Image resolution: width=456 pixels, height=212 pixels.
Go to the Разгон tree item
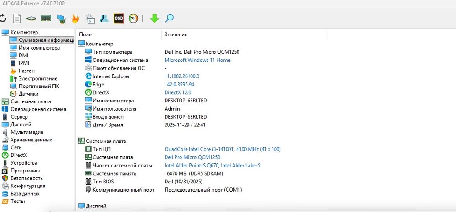pyautogui.click(x=26, y=71)
